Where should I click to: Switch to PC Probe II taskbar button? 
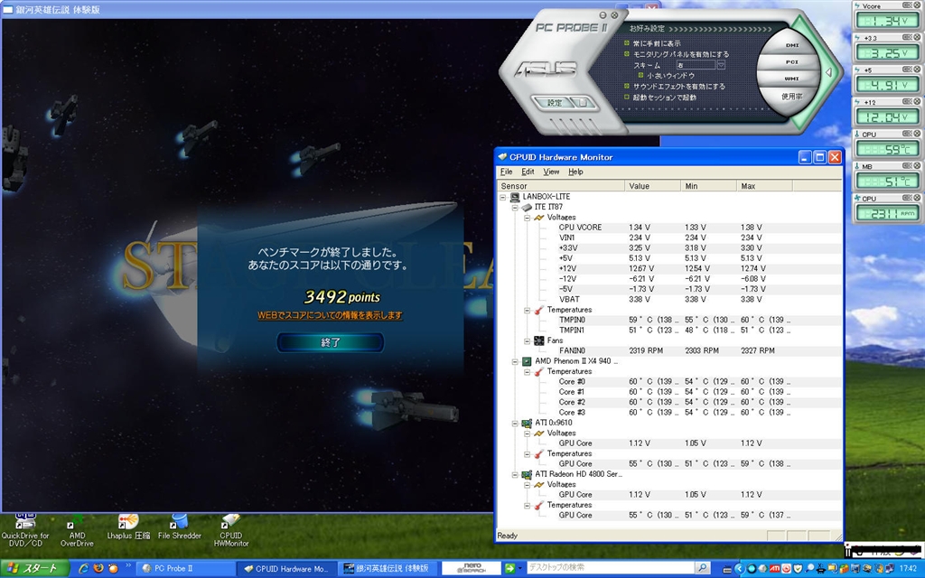186,569
